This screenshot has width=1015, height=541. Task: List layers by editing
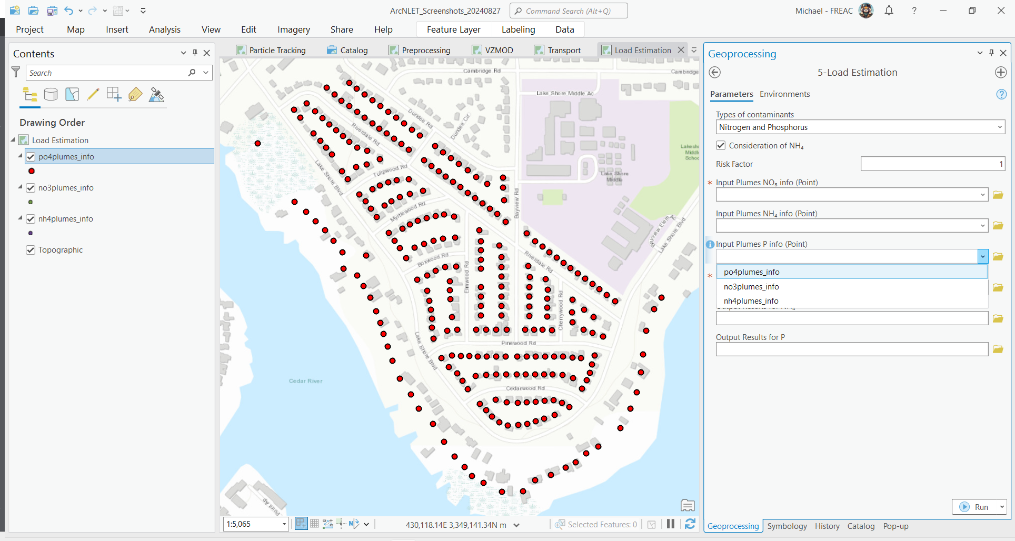pos(93,95)
